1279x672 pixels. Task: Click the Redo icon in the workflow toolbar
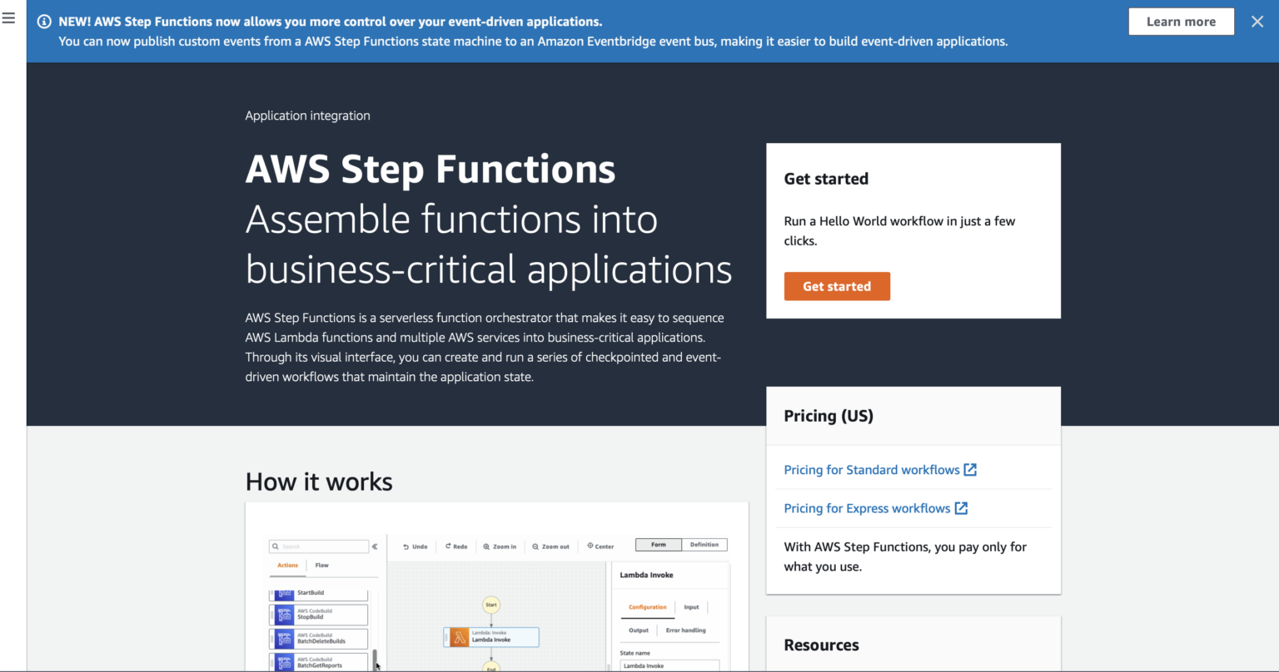(448, 546)
